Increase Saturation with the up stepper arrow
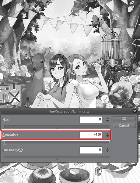 pyautogui.click(x=107, y=134)
